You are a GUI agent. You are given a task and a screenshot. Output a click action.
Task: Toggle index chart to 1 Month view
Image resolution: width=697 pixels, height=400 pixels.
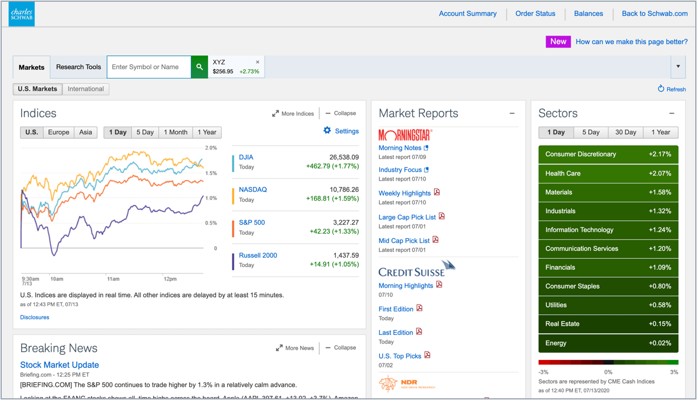pyautogui.click(x=175, y=132)
